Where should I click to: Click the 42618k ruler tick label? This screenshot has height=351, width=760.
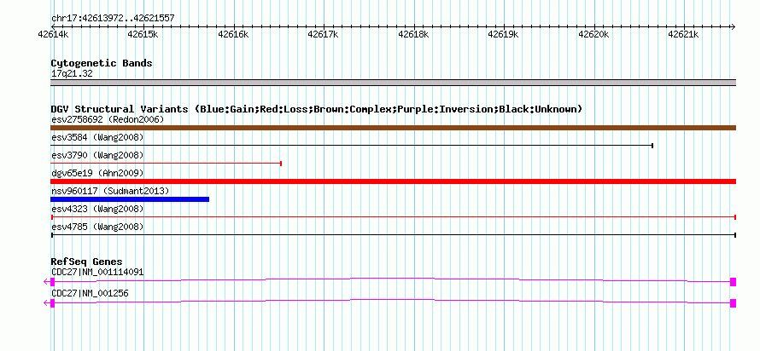point(413,34)
